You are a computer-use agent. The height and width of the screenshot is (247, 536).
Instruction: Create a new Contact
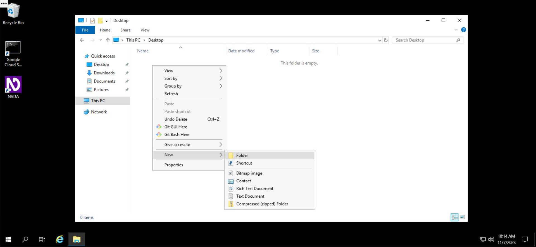click(x=270, y=181)
